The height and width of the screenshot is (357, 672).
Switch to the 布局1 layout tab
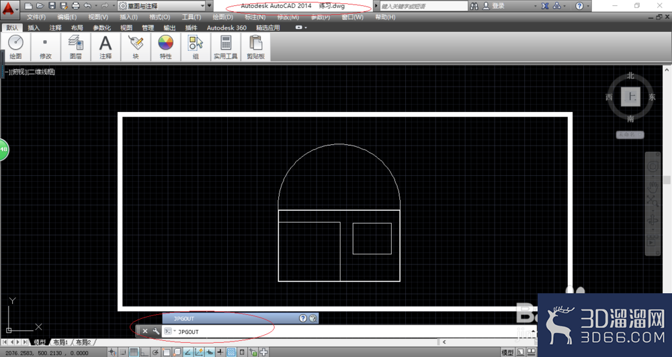pos(60,342)
